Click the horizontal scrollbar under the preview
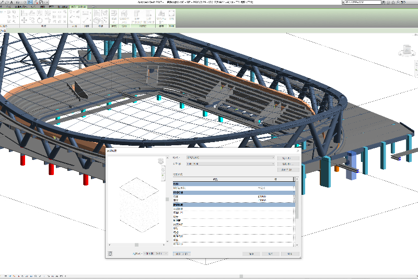 coord(136,245)
